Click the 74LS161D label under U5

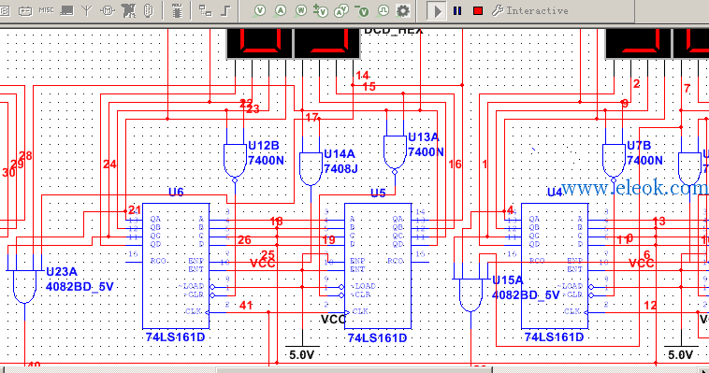[377, 337]
